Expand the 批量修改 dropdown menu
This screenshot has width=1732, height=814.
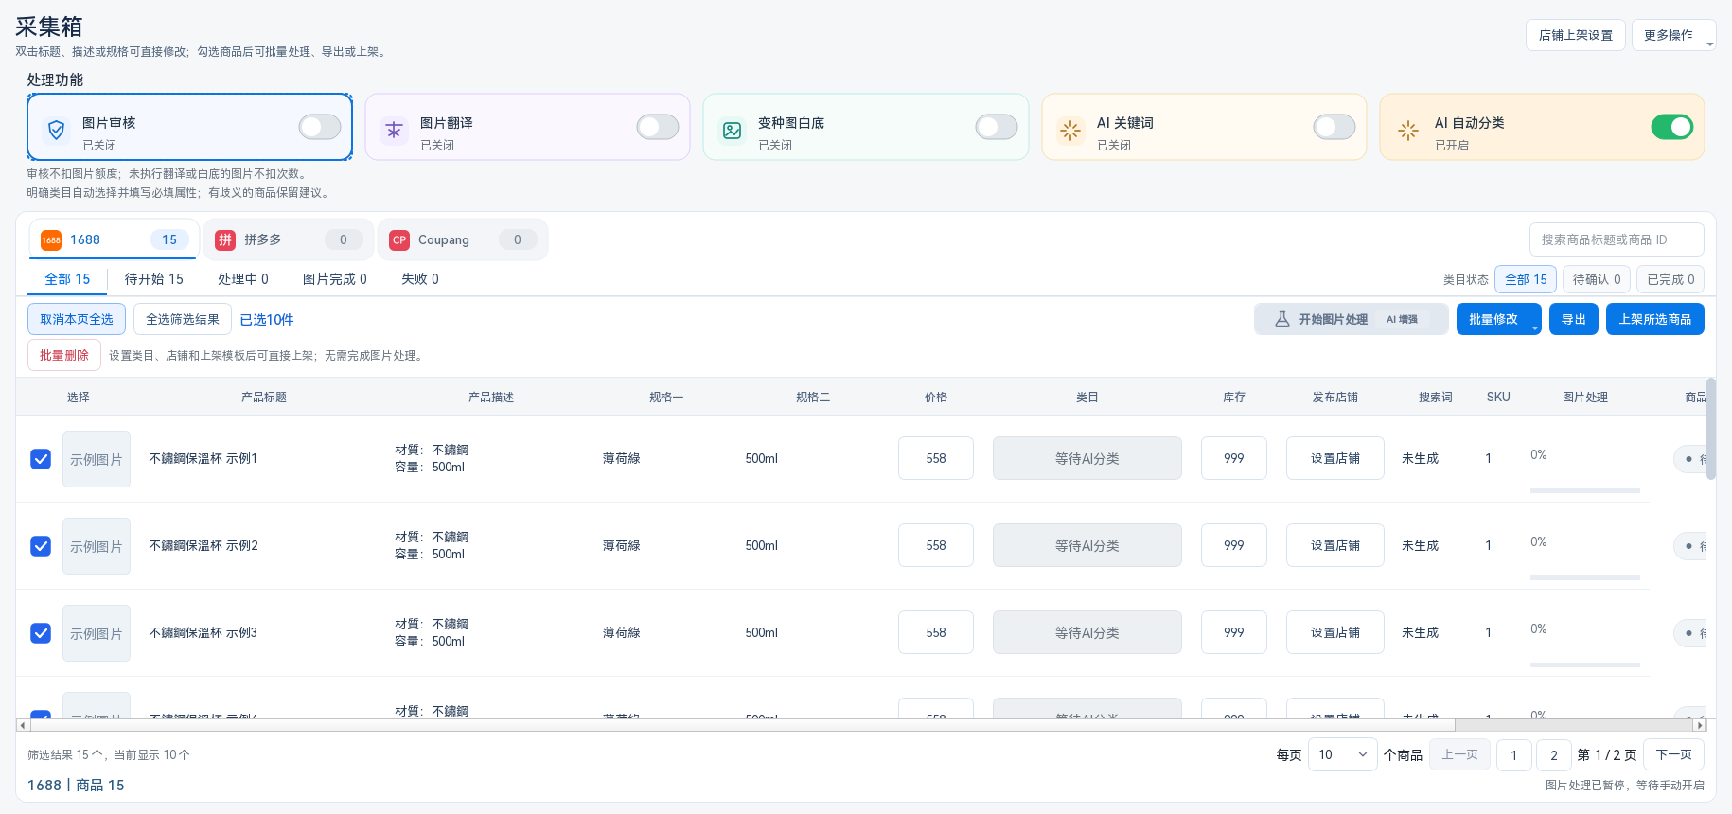pyautogui.click(x=1498, y=319)
